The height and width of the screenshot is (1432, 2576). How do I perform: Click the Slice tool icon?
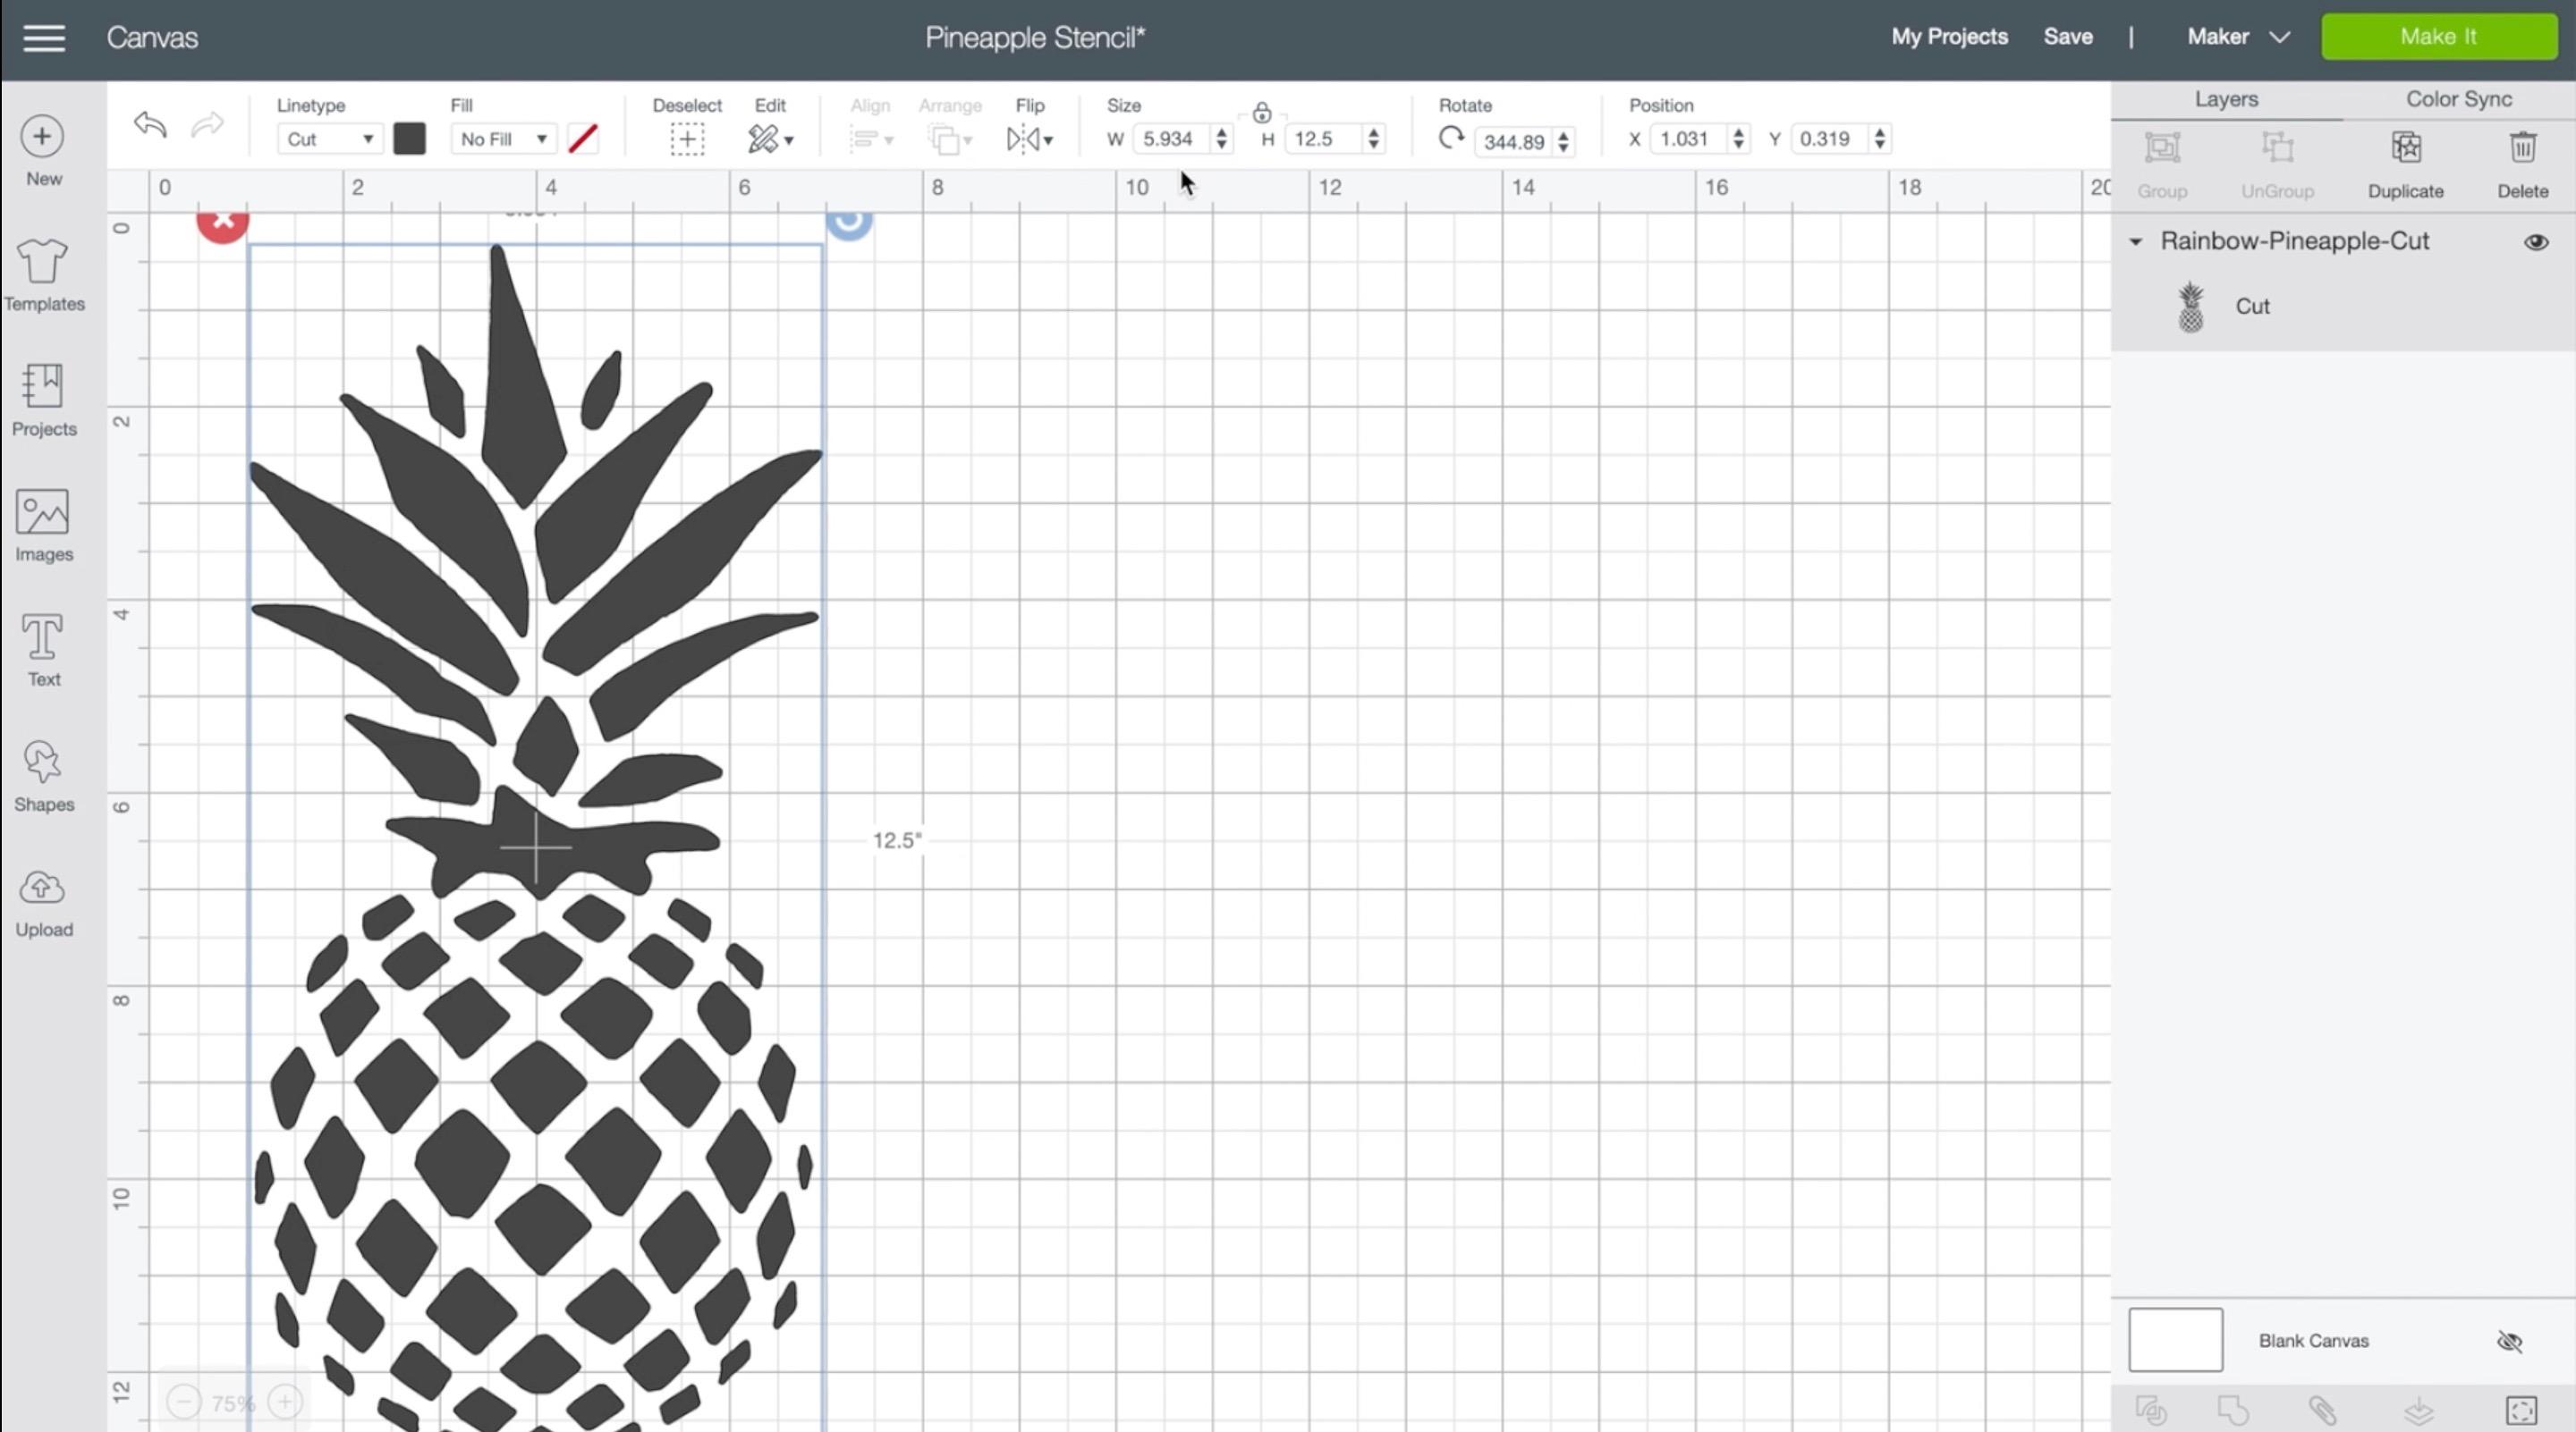pos(2151,1410)
